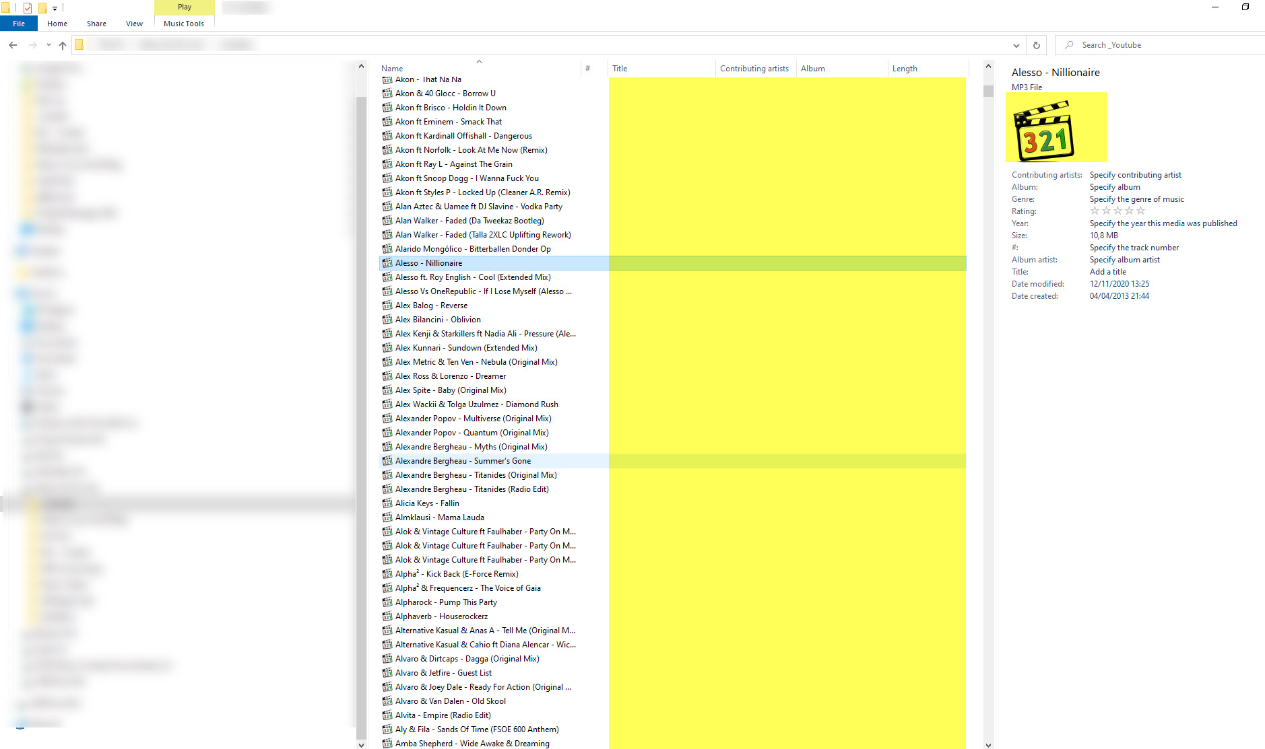Click icon of Alvita - Empire (Radio Edit)

pyautogui.click(x=387, y=715)
